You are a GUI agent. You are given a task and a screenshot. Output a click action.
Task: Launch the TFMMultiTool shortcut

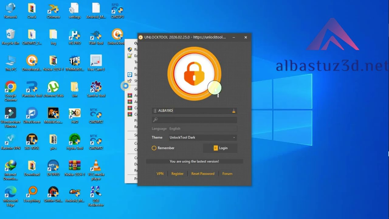[x=74, y=63]
